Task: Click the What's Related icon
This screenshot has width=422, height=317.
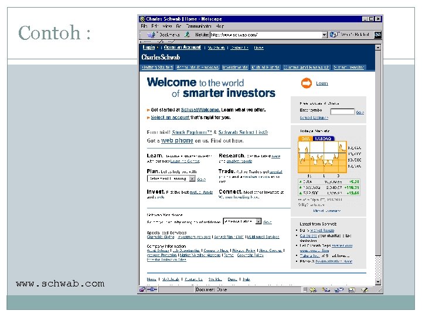Action: pos(333,35)
